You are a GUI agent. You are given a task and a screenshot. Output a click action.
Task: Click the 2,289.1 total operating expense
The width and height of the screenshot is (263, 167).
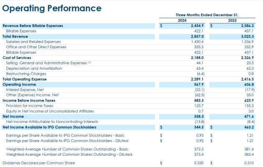pyautogui.click(x=197, y=79)
